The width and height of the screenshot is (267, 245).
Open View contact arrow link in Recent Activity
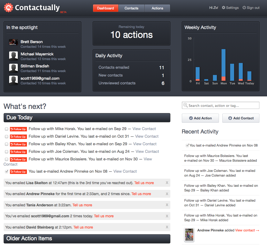[x=247, y=230]
